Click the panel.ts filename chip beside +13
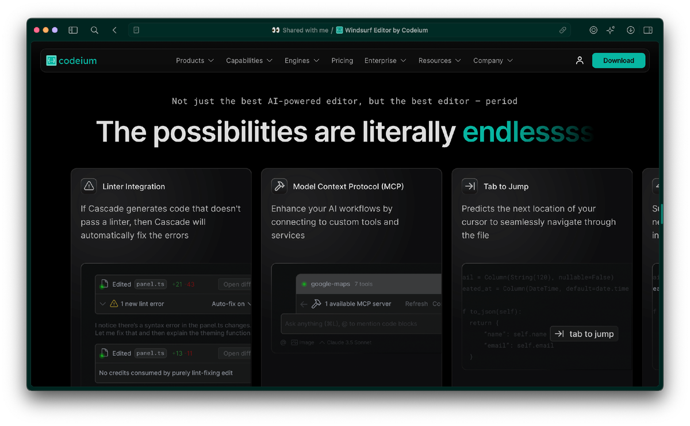 point(151,353)
